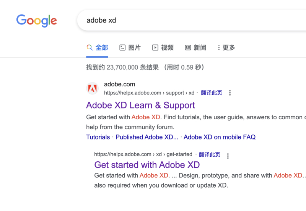The width and height of the screenshot is (306, 211).
Task: Click 翻译此页 next to get-started result
Action: [210, 154]
